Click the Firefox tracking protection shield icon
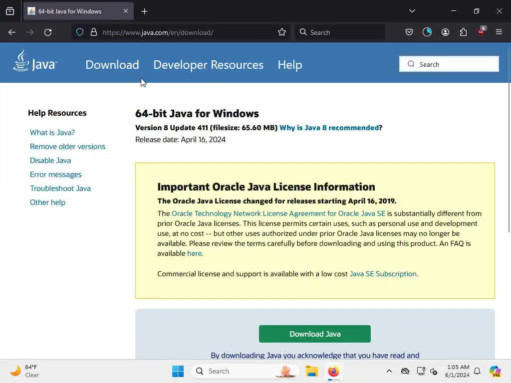The width and height of the screenshot is (511, 383). tap(80, 32)
